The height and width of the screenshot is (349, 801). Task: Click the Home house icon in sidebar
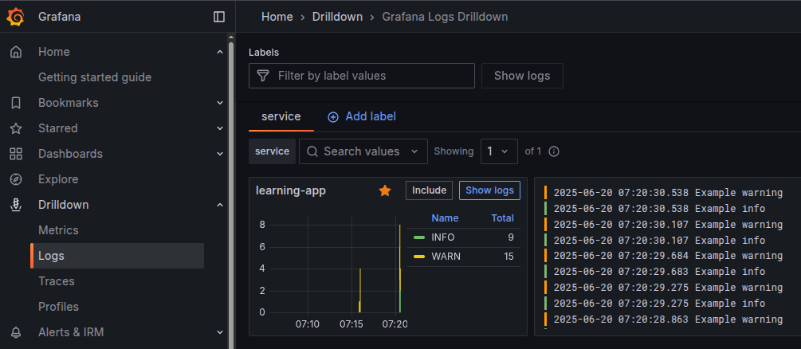[x=17, y=52]
